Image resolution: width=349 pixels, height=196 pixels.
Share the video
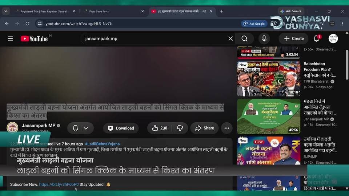click(x=205, y=128)
